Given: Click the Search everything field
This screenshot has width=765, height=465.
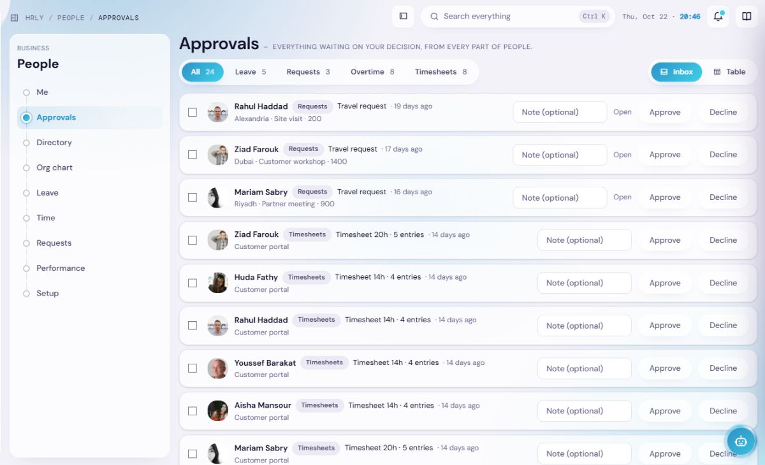Looking at the screenshot, I should (x=518, y=17).
